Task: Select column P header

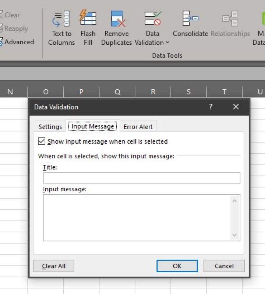Action: pyautogui.click(x=81, y=92)
